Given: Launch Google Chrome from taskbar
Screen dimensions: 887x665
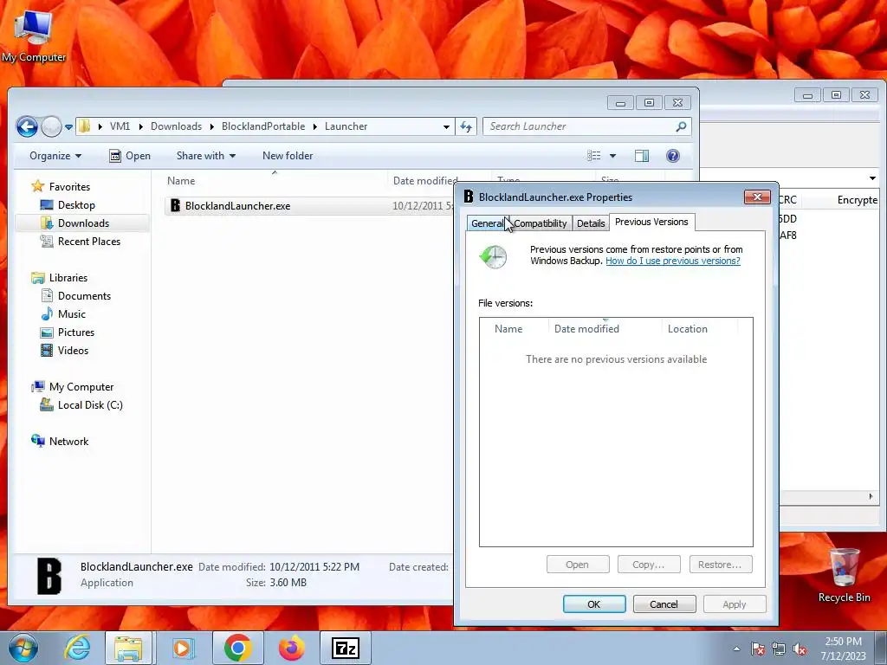Looking at the screenshot, I should click(x=237, y=648).
